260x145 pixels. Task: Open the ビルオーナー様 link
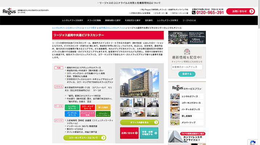tap(160, 13)
